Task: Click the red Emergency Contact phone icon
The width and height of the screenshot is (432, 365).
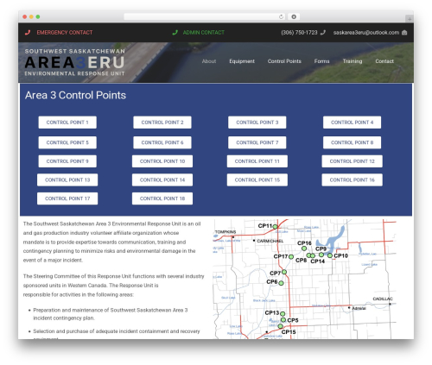Action: [x=28, y=33]
